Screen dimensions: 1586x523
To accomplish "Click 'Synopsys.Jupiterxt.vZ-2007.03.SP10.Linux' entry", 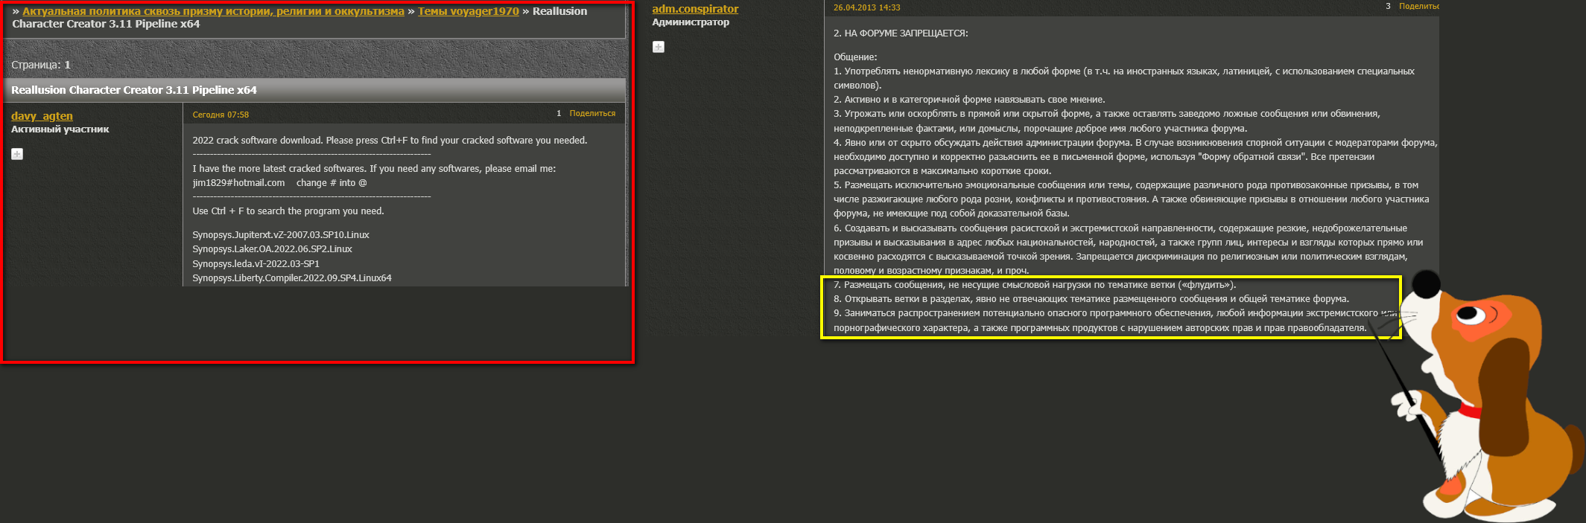I will tap(281, 235).
